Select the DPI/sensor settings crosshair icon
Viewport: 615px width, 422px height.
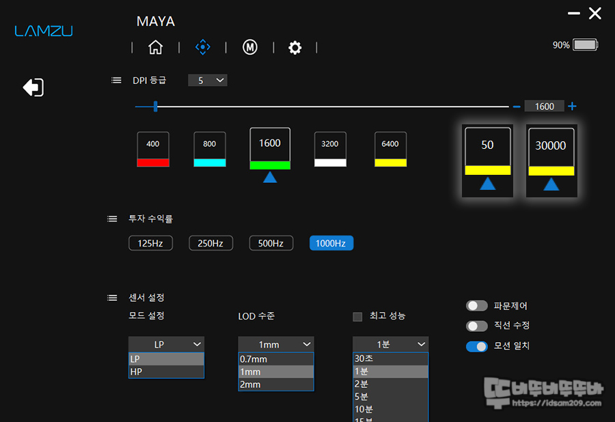click(x=203, y=47)
